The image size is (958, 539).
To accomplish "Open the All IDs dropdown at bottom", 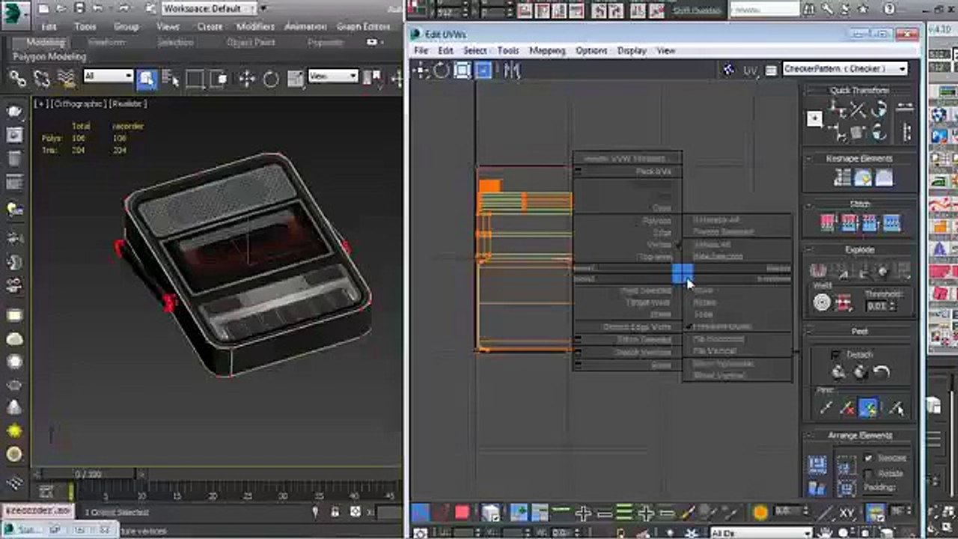I will [760, 533].
